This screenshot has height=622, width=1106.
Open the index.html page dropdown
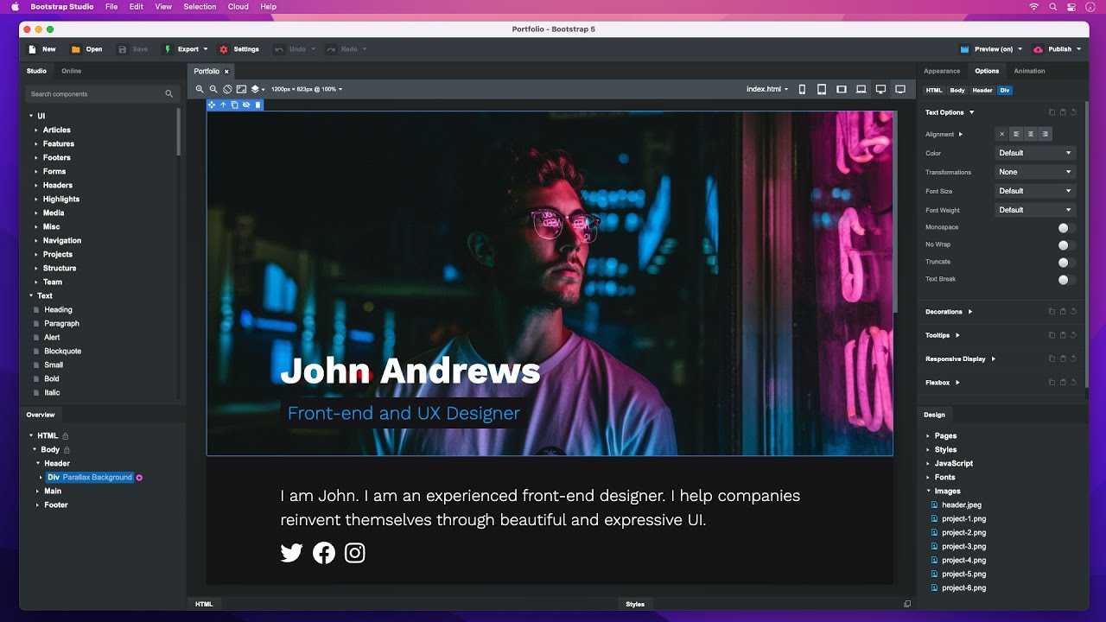[767, 89]
